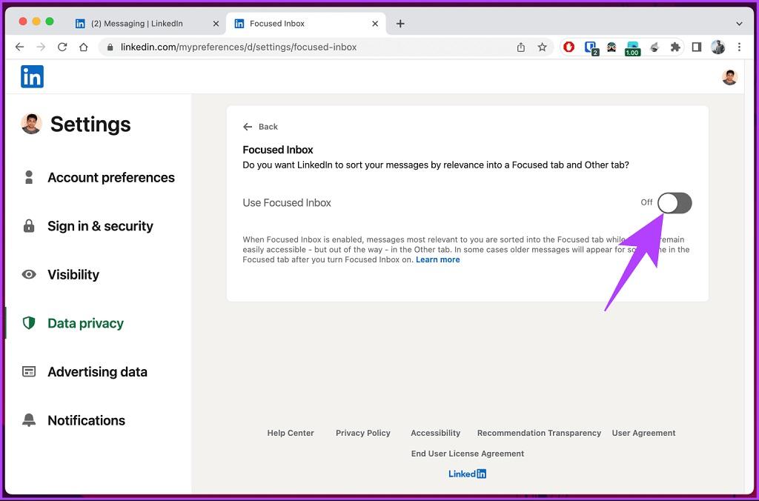Viewport: 759px width, 501px height.
Task: Open Visibility settings section
Action: 73,274
